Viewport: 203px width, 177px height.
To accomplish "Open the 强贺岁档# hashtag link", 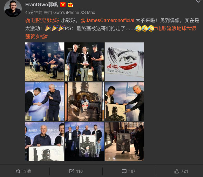I will (x=36, y=36).
